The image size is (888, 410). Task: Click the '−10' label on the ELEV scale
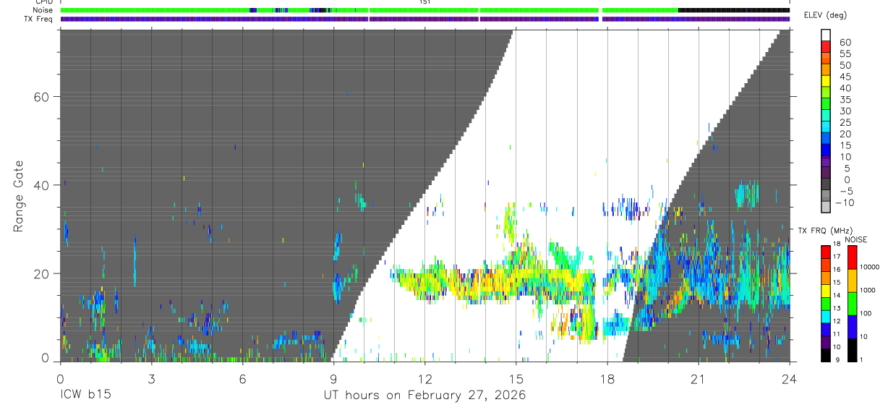click(845, 202)
